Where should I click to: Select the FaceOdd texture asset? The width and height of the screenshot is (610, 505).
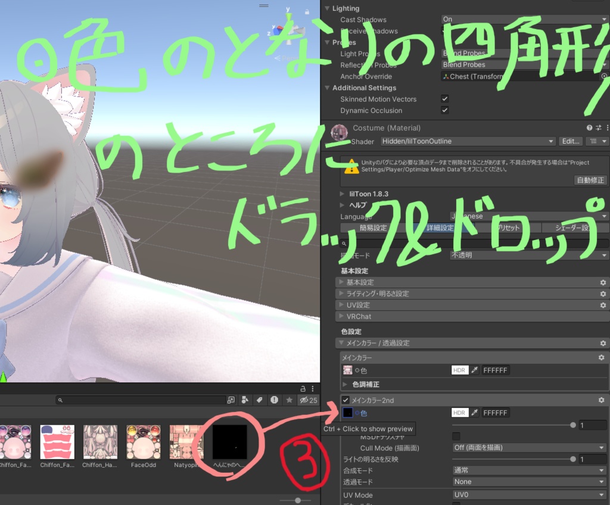[143, 446]
